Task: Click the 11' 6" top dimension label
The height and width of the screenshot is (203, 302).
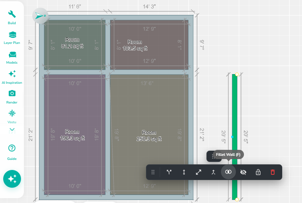Action: tap(75, 6)
